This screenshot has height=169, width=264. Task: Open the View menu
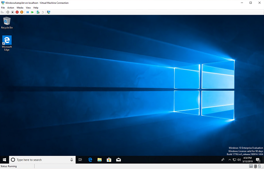coord(28,8)
